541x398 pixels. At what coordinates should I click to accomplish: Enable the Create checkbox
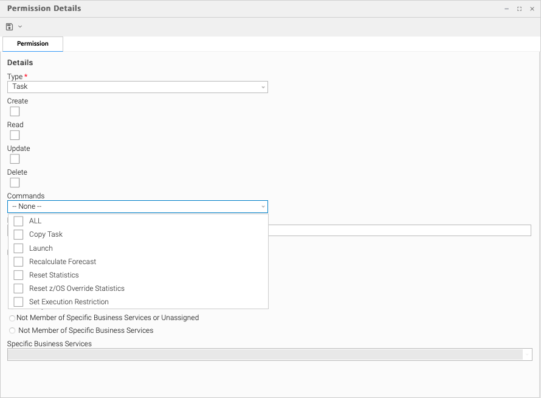pyautogui.click(x=15, y=111)
